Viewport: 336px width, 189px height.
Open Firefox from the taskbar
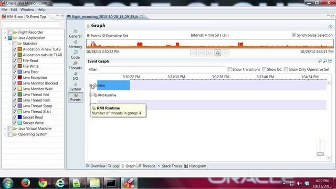[26, 183]
